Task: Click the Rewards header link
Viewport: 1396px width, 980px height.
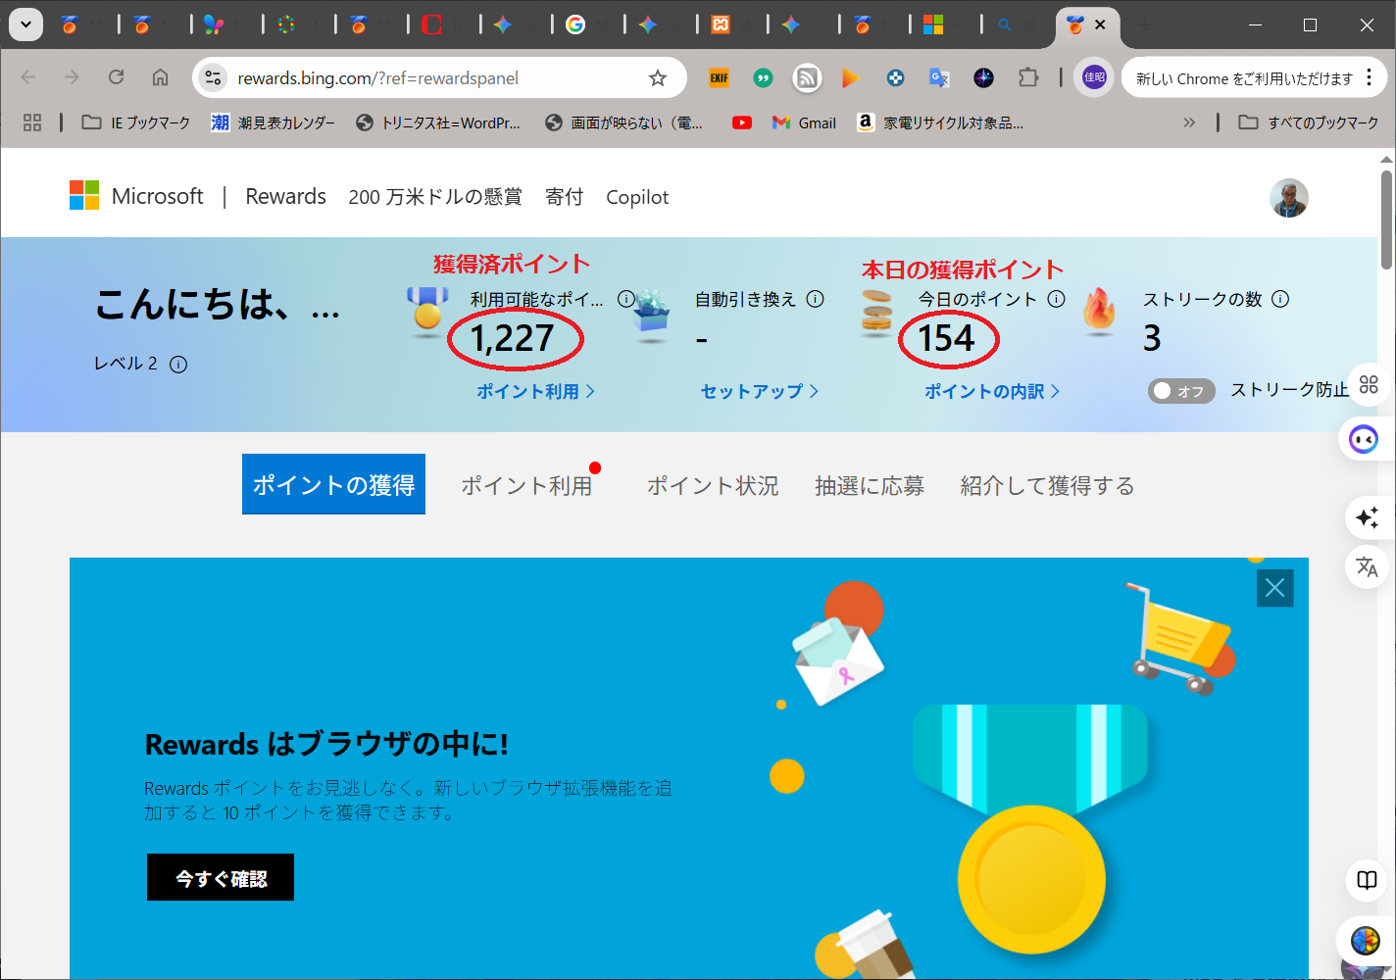Action: 285,196
